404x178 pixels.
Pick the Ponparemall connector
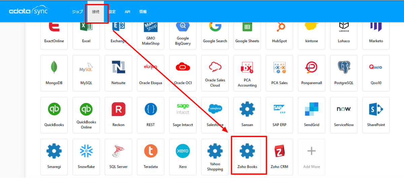click(x=312, y=73)
